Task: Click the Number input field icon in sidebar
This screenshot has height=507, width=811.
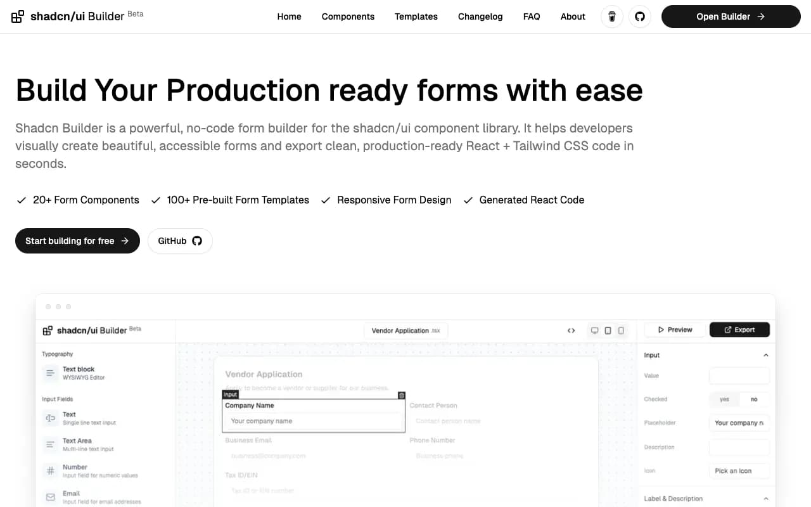Action: (51, 471)
